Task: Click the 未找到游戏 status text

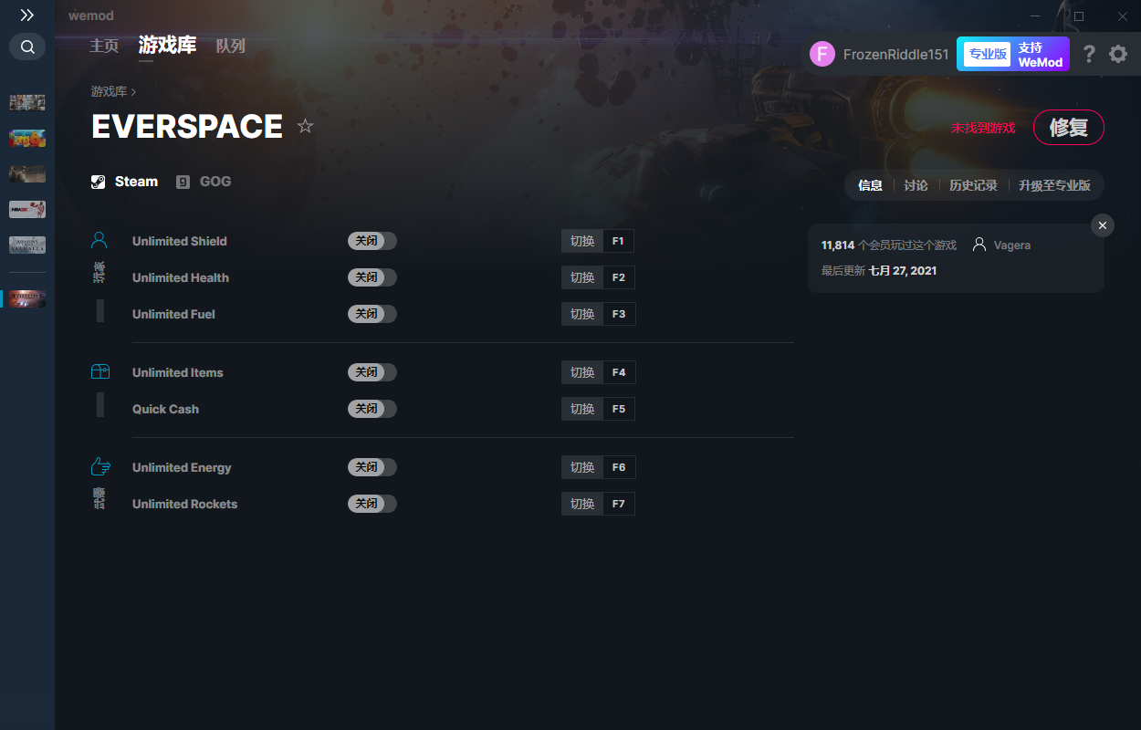Action: coord(983,128)
